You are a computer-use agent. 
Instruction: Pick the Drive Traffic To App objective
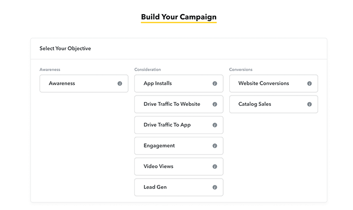pos(179,125)
